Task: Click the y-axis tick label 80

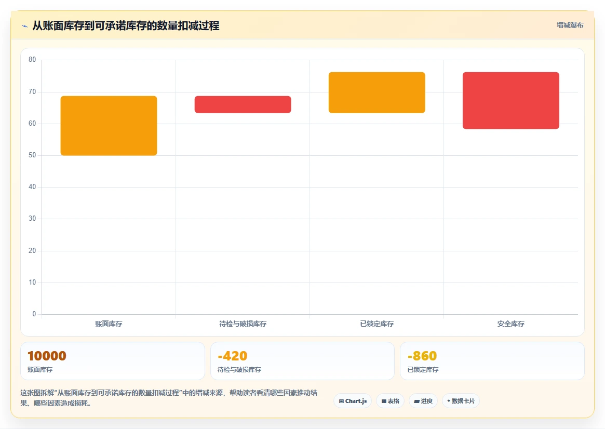Action: pos(32,59)
